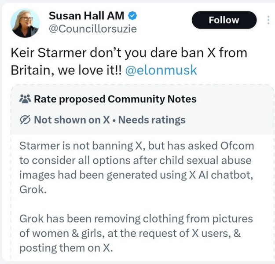275x264 pixels.
Task: Click the crossed-out eye not-shown icon
Action: (25, 120)
